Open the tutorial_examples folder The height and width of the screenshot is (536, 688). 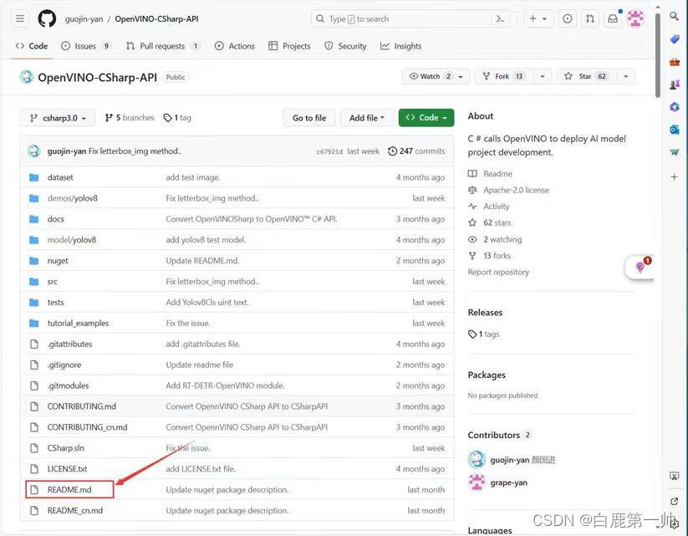[78, 323]
